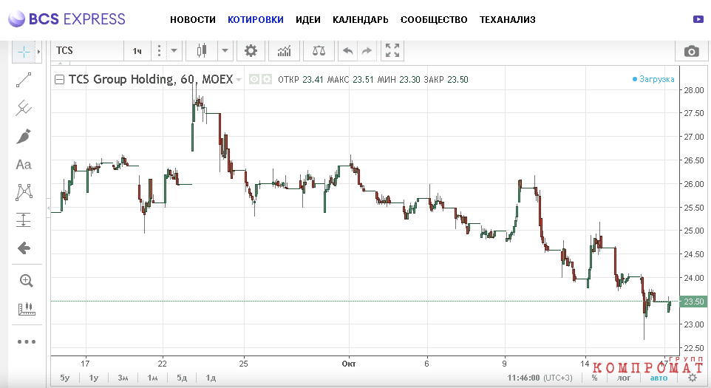The image size is (711, 388).
Task: Toggle fullscreen chart mode
Action: (392, 51)
